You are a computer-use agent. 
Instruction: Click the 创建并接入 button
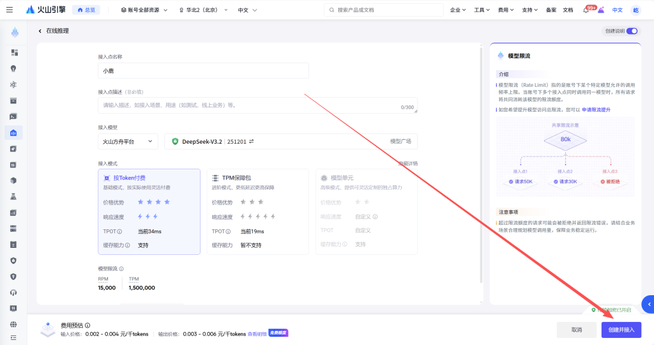click(x=621, y=330)
